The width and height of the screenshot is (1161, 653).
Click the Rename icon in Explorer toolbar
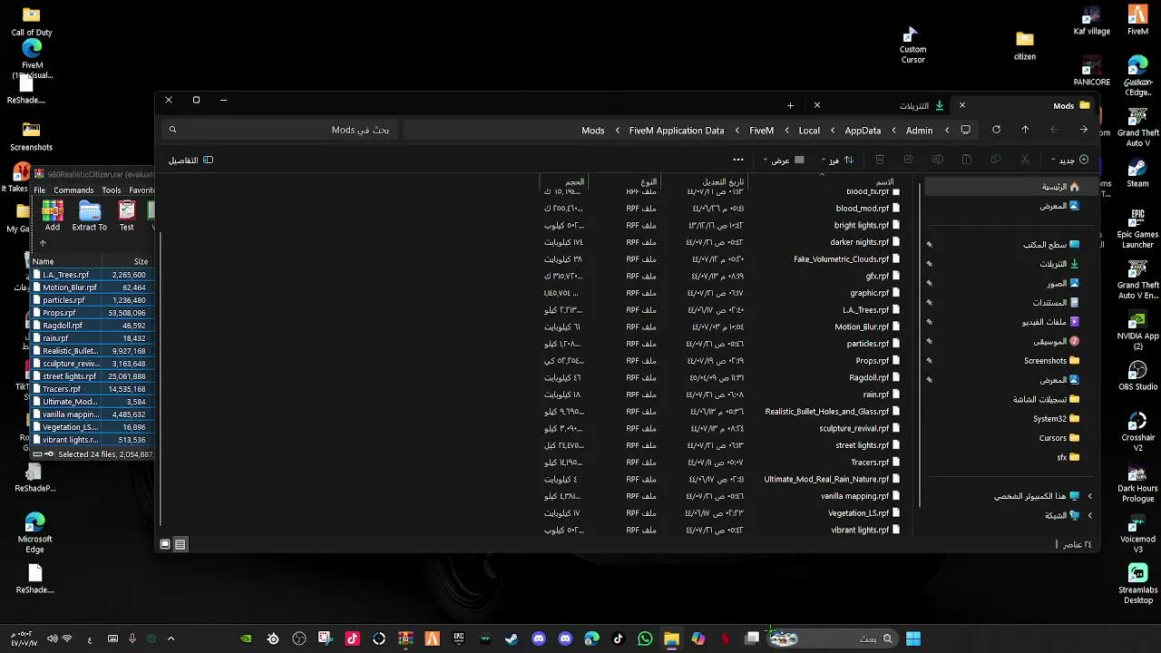[938, 160]
